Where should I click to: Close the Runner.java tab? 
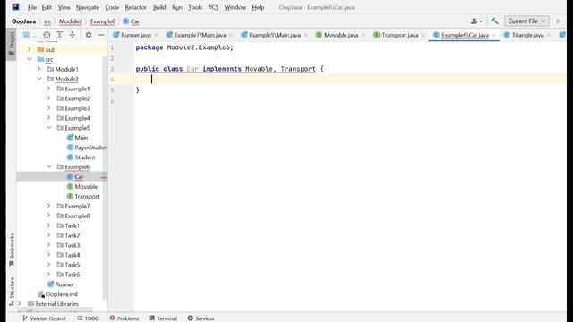click(156, 35)
